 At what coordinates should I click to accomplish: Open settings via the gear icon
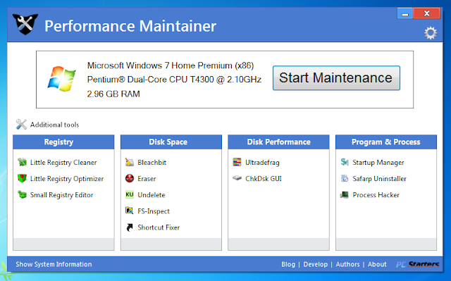coord(431,33)
